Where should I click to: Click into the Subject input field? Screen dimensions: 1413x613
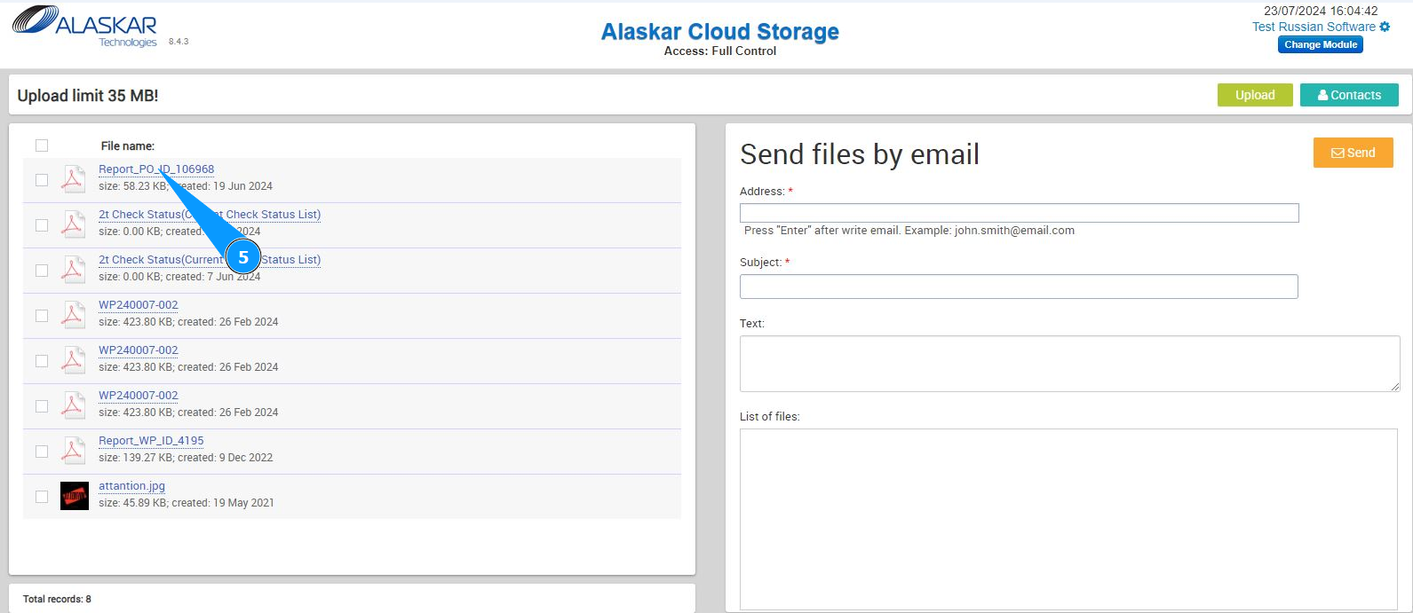[1019, 287]
